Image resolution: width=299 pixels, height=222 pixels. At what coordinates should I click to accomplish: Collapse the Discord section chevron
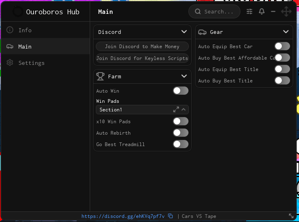click(x=184, y=31)
